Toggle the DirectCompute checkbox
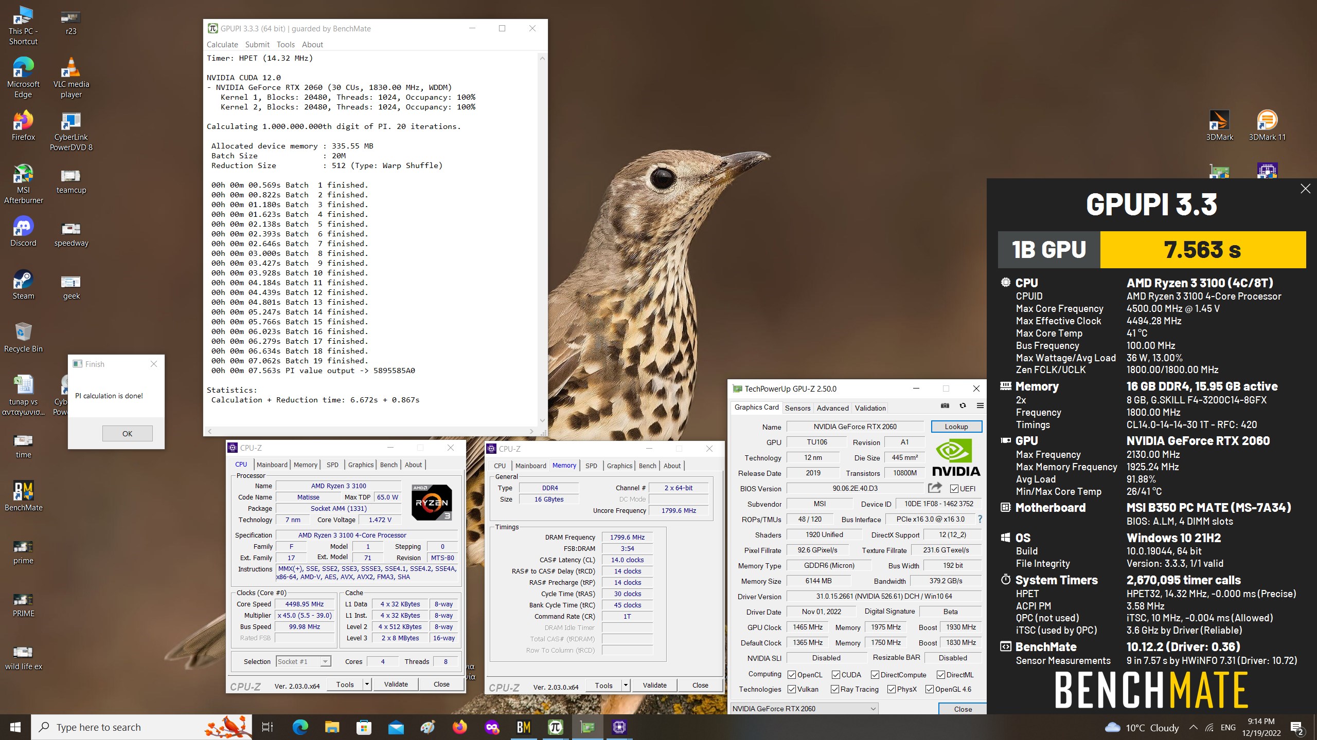The image size is (1317, 740). (875, 675)
